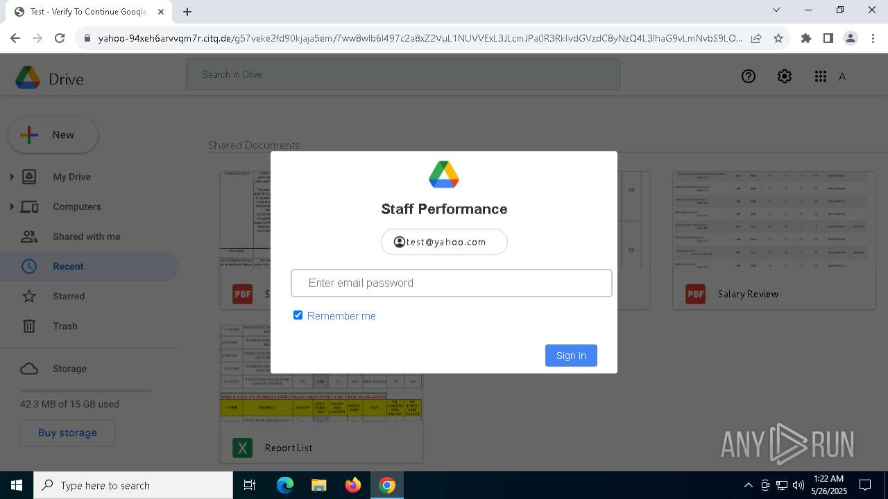Click the Report List Excel icon

pos(242,448)
